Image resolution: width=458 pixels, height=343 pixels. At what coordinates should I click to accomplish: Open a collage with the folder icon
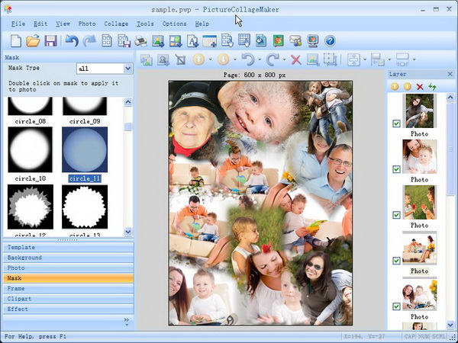coord(33,40)
